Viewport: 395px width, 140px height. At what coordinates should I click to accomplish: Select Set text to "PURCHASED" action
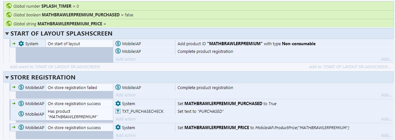[x=201, y=111]
